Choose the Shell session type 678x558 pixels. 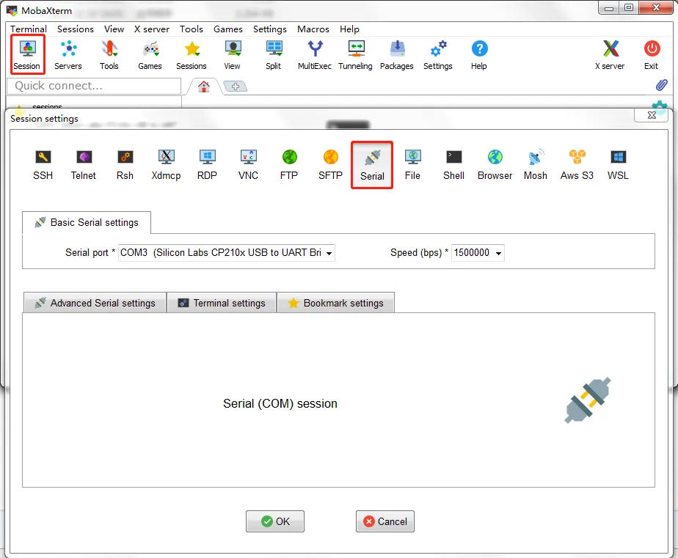[x=453, y=165]
